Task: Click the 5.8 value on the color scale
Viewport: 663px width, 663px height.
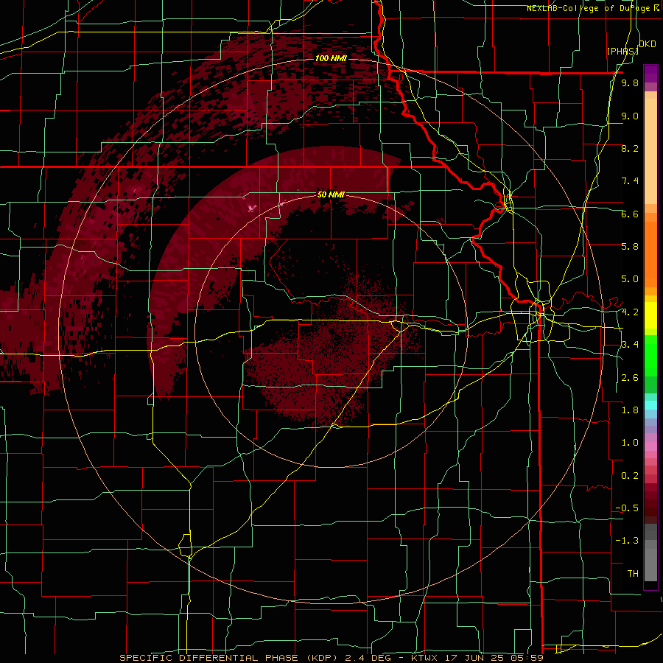Action: tap(630, 247)
